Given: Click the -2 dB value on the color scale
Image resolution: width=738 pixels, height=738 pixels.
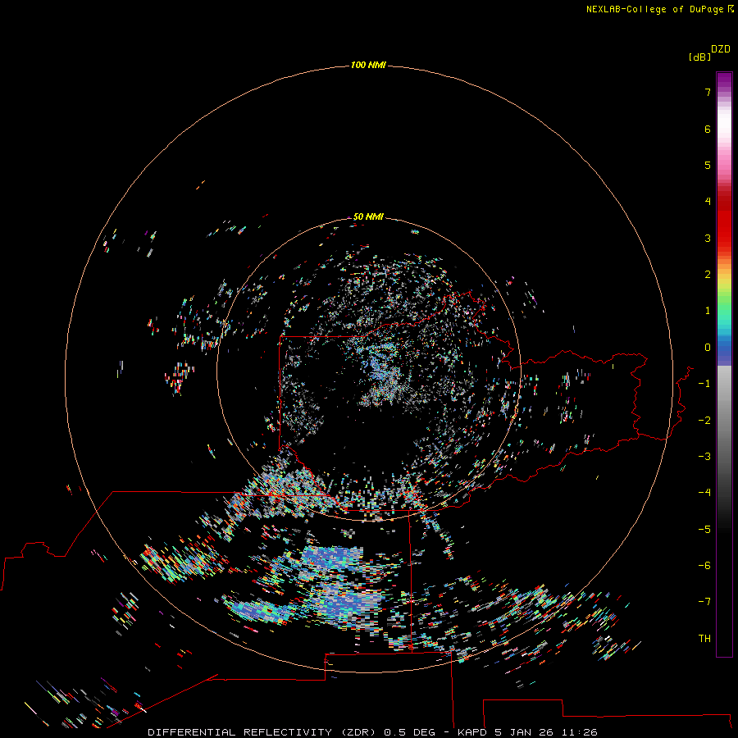Looking at the screenshot, I should click(704, 421).
